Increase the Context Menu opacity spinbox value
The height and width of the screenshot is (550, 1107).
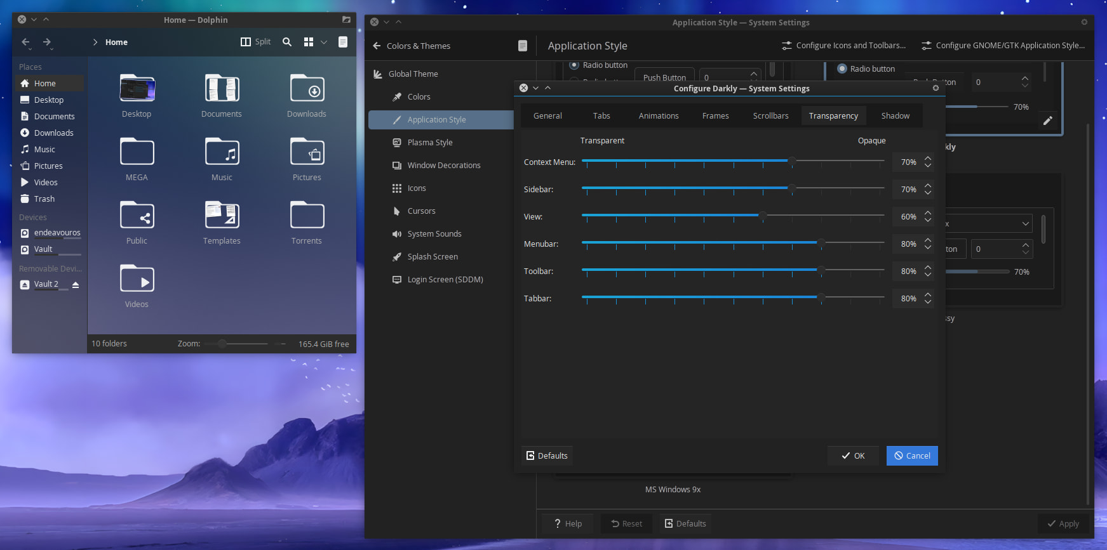coord(928,159)
